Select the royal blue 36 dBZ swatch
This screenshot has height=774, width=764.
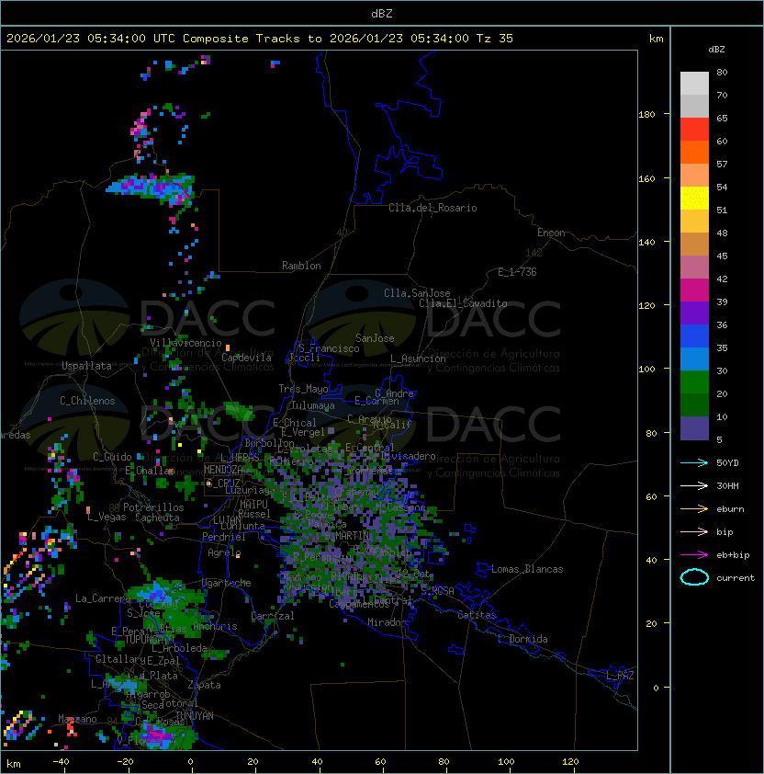click(694, 336)
